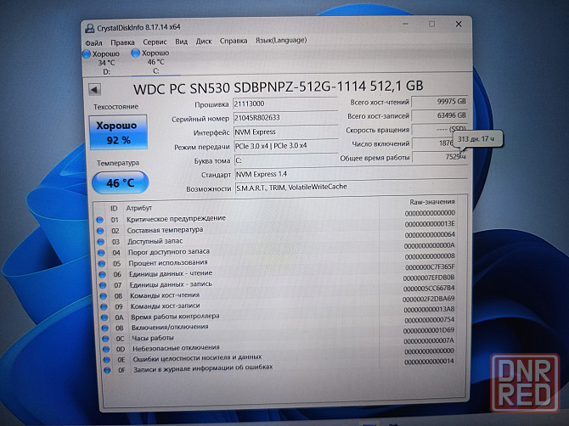Click status dot for Ошибки целостности носителя
Image resolution: width=569 pixels, height=426 pixels.
click(x=107, y=360)
